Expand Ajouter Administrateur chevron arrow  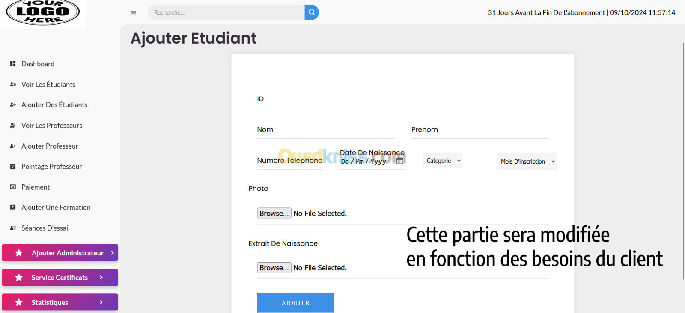point(112,253)
